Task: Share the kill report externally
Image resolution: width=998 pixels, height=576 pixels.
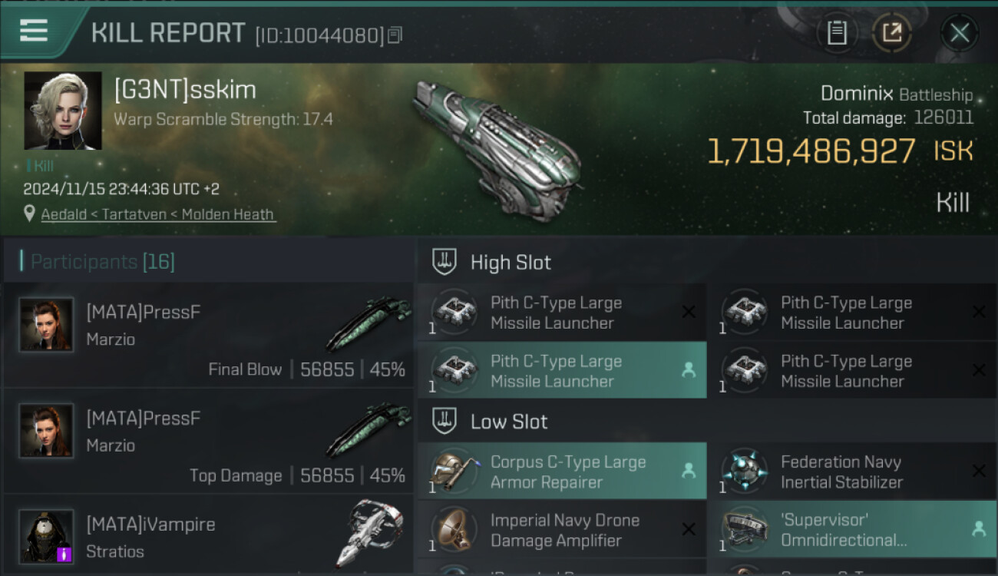Action: tap(892, 32)
